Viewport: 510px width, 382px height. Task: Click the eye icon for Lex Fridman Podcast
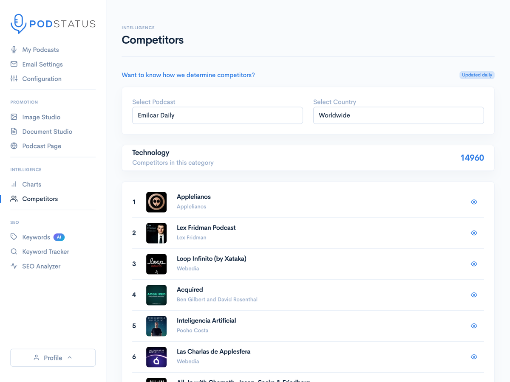coord(474,233)
